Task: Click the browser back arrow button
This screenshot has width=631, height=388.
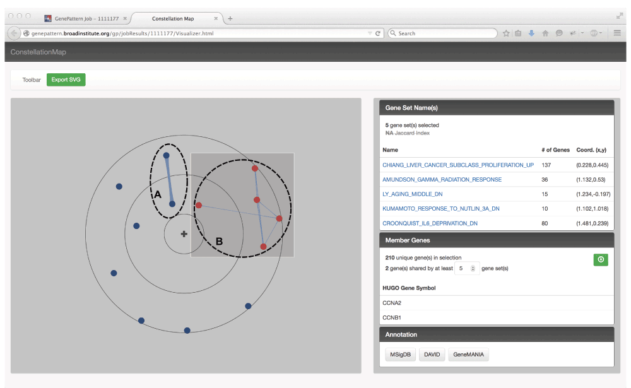Action: pyautogui.click(x=14, y=33)
